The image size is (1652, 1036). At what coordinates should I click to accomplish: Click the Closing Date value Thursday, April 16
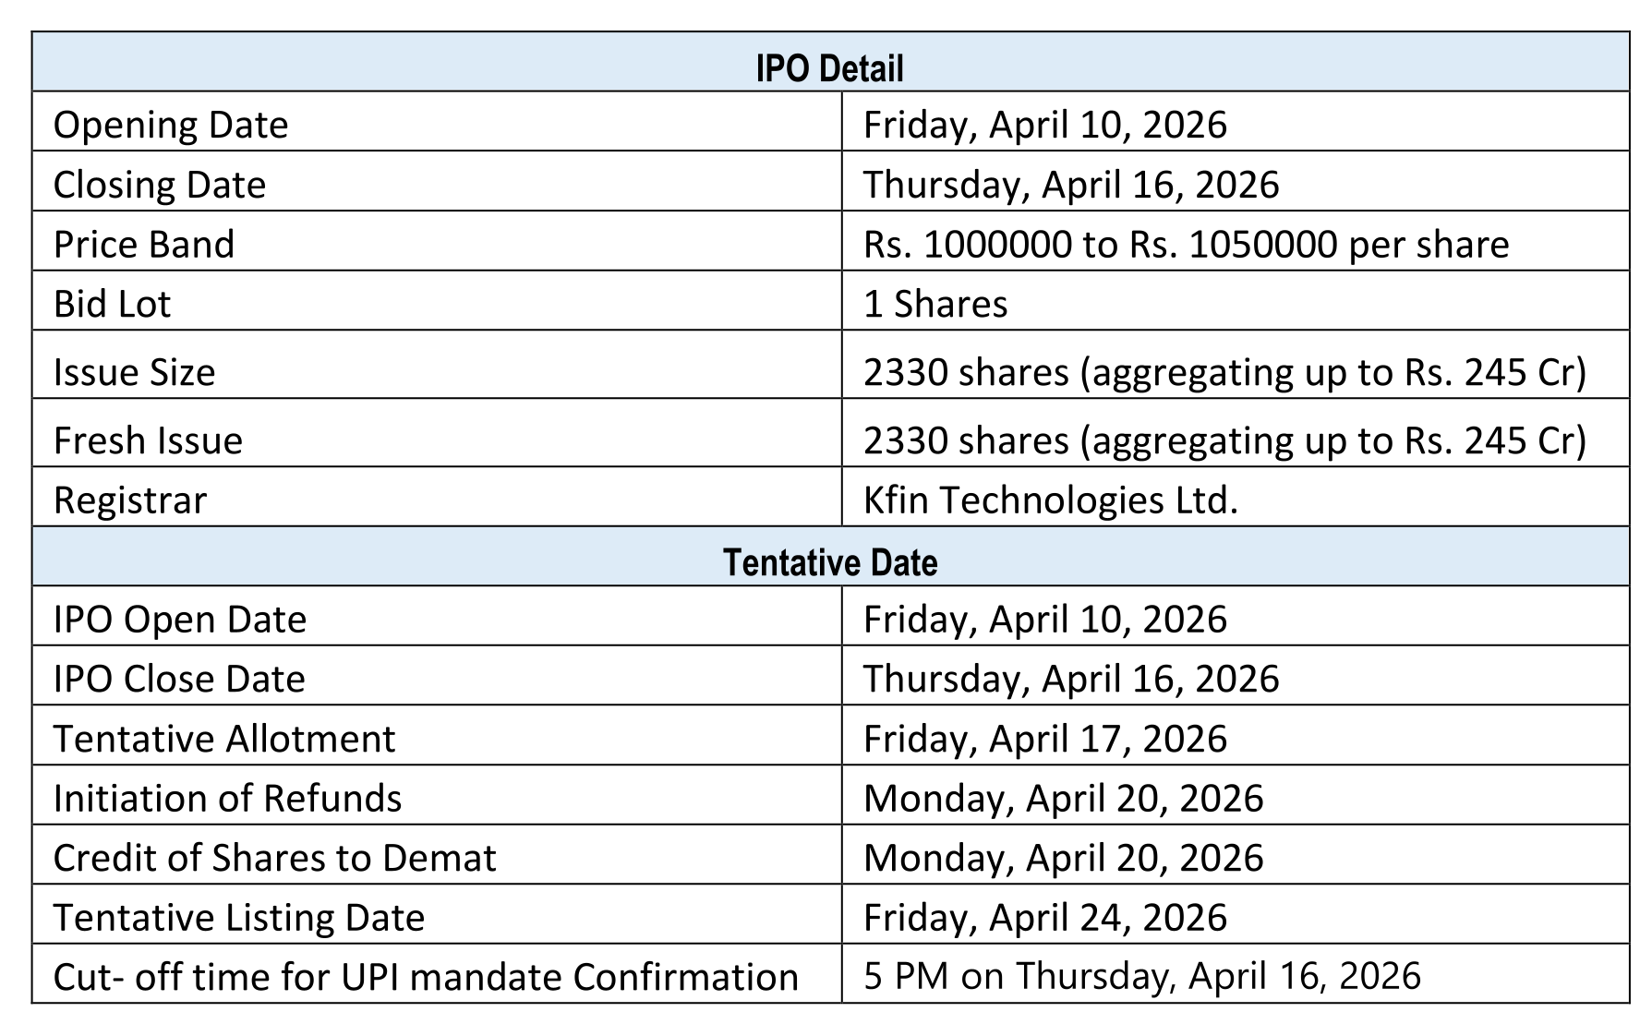tap(1070, 185)
